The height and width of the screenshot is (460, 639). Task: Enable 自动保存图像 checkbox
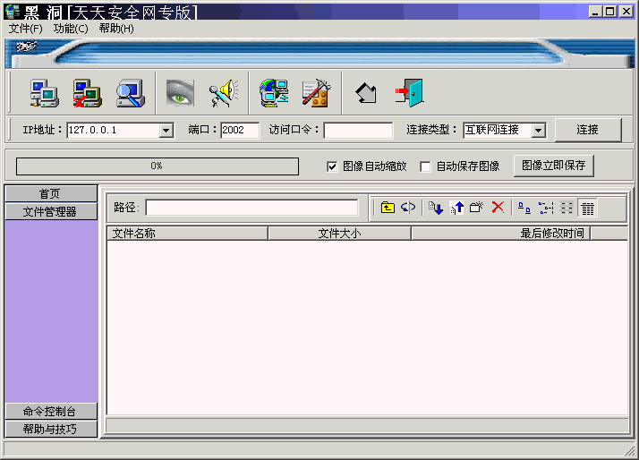[425, 166]
